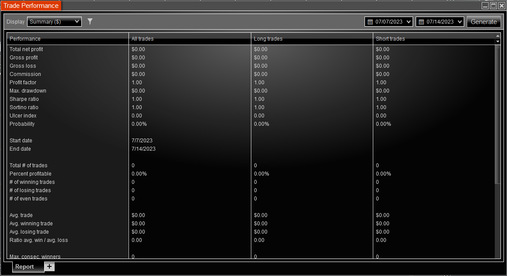Open the Display Summary ($) dropdown
This screenshot has width=507, height=276.
tap(54, 22)
